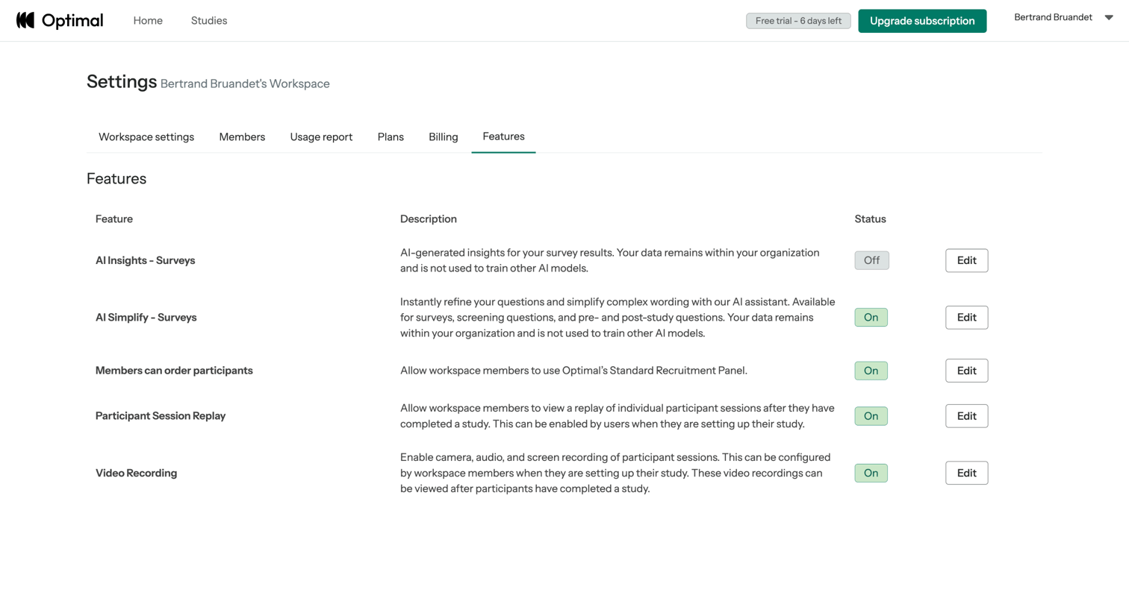The height and width of the screenshot is (607, 1129).
Task: Edit the Members can order participants feature
Action: (x=966, y=371)
